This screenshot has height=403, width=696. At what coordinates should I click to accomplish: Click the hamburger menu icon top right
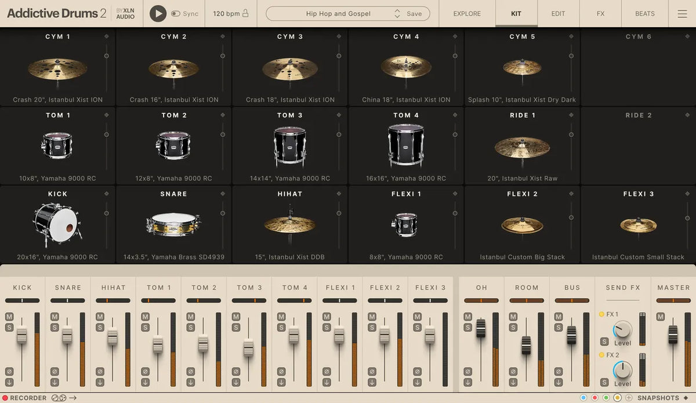[x=682, y=13]
